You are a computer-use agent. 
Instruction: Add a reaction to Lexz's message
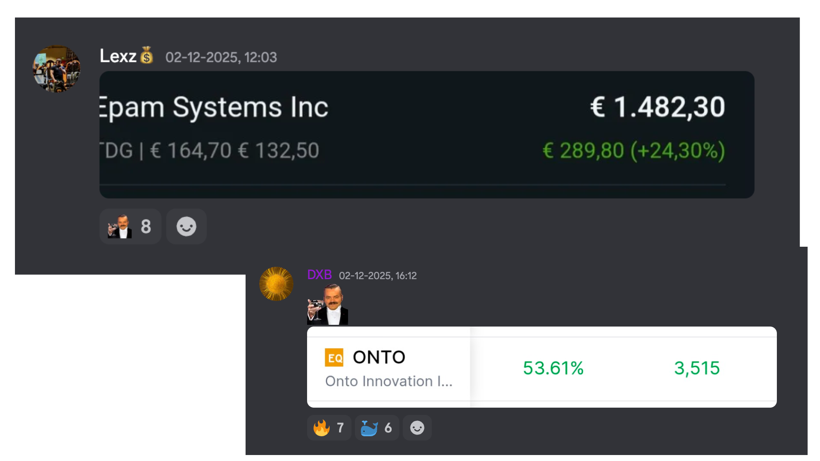pos(186,226)
